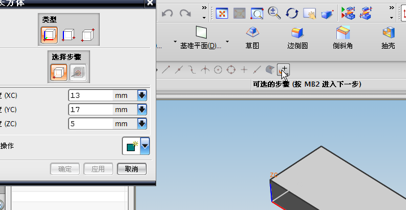
Task: Toggle the point on curve snap icon
Action: (257, 70)
